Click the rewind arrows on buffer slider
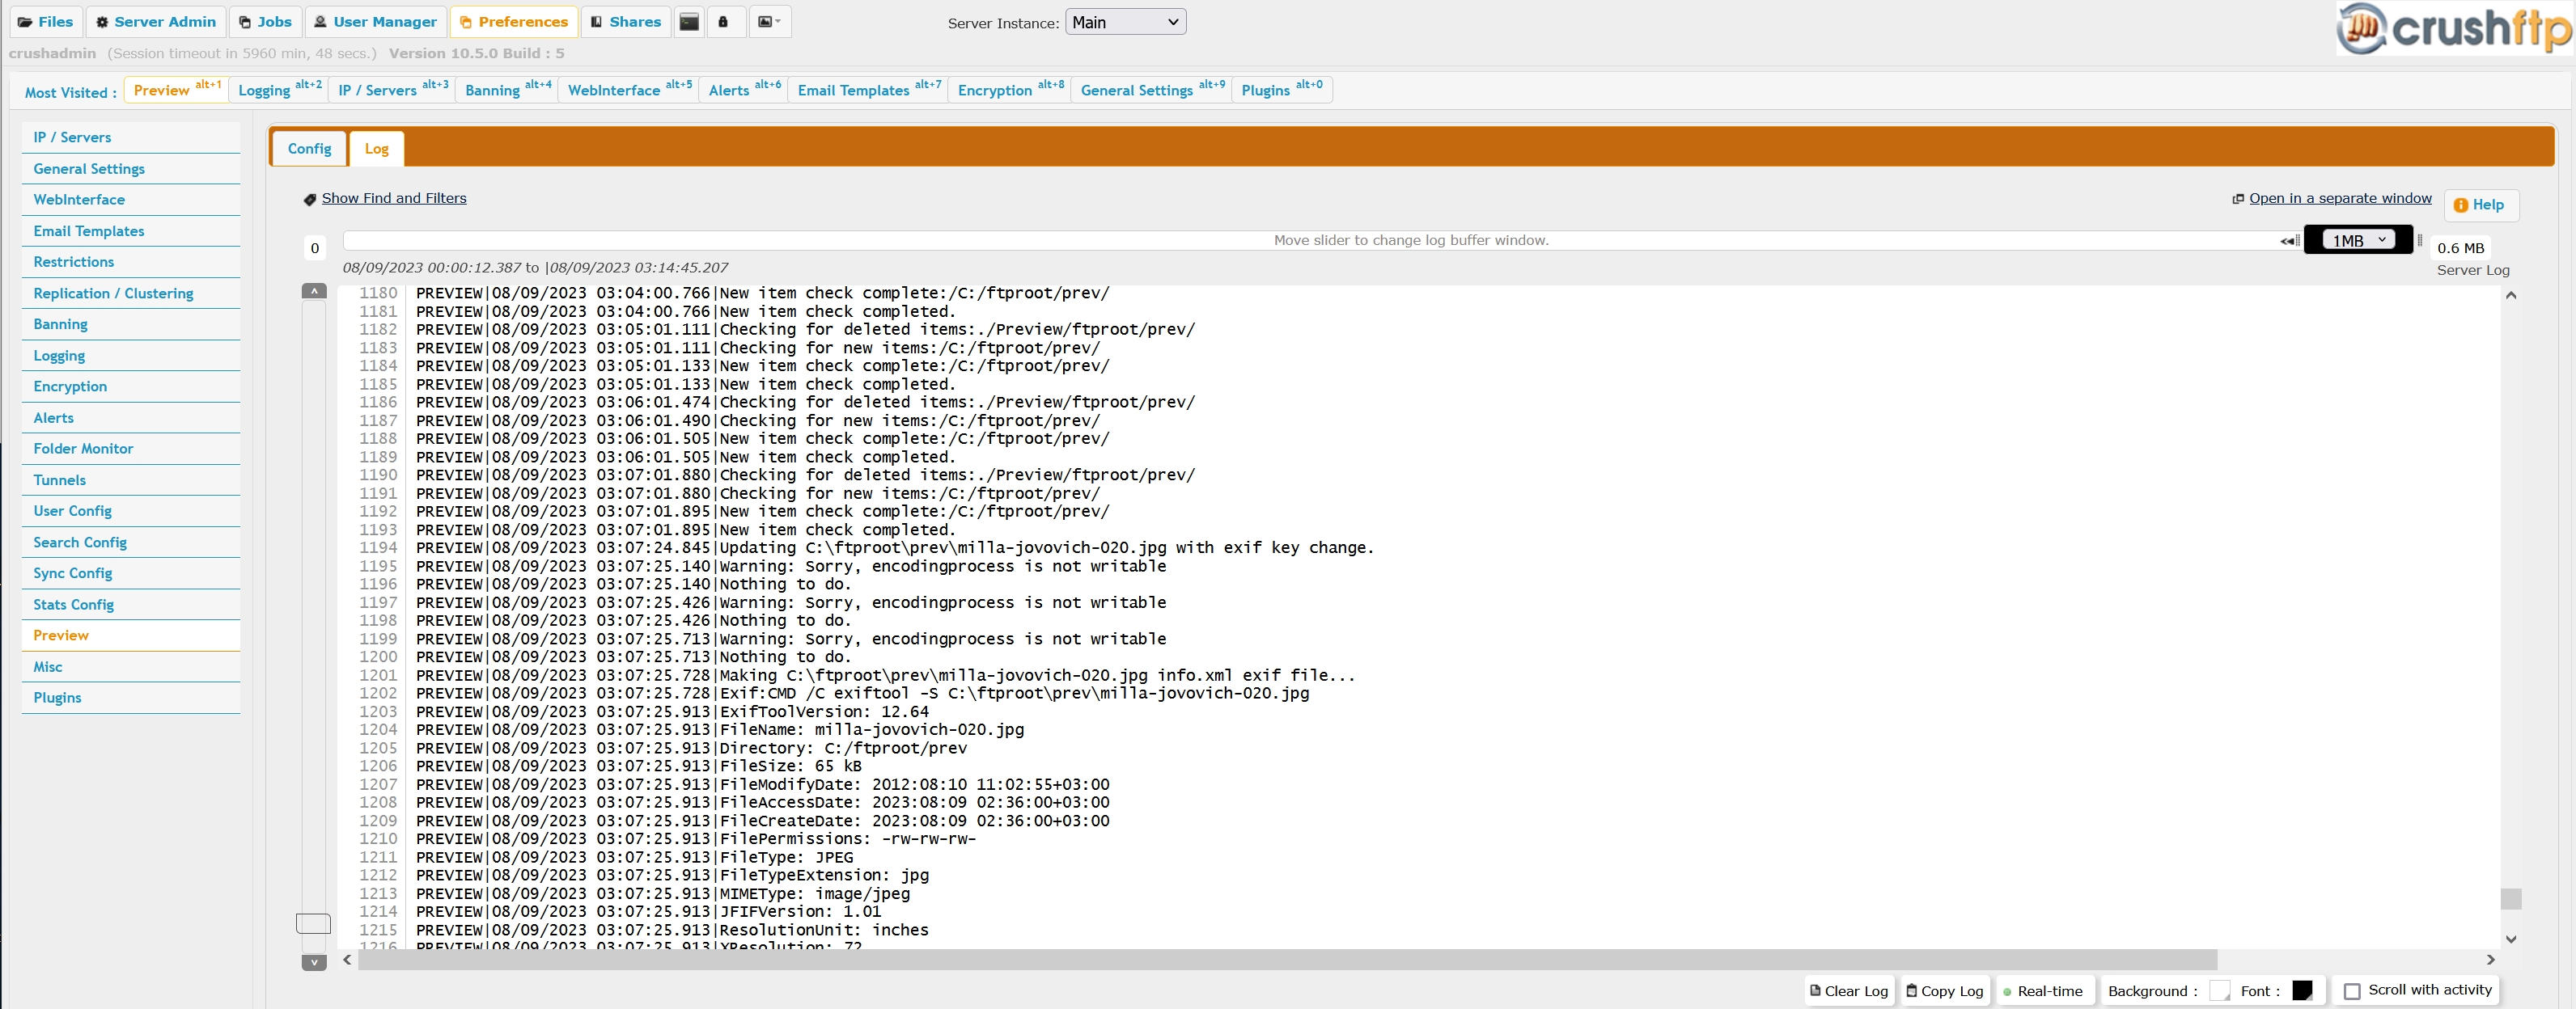This screenshot has width=2576, height=1009. pyautogui.click(x=2289, y=241)
